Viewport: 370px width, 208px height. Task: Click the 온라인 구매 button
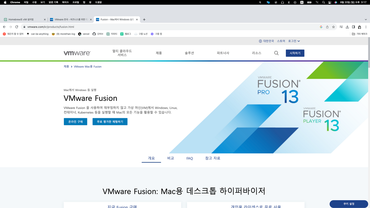click(75, 122)
